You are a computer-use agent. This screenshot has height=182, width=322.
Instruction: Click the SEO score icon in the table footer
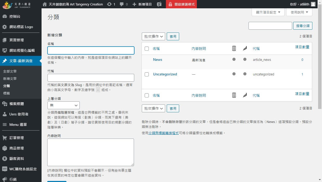pyautogui.click(x=234, y=95)
